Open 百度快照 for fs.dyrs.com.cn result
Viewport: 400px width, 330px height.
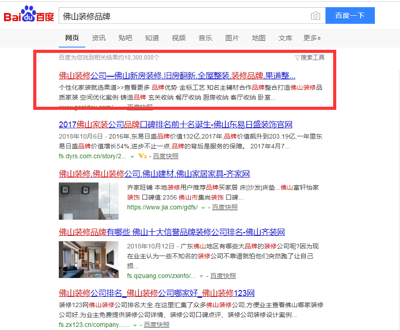coord(166,156)
